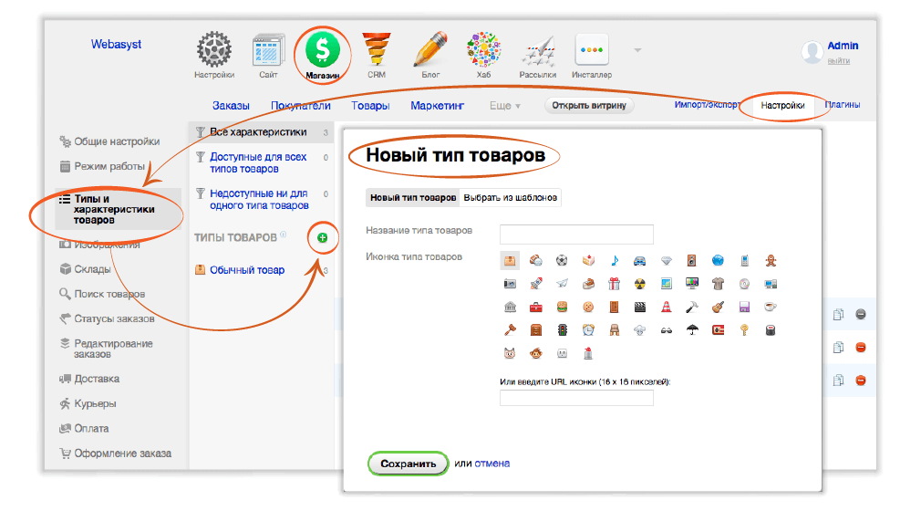Launch the CRM funnel app
The height and width of the screenshot is (511, 921).
click(377, 50)
